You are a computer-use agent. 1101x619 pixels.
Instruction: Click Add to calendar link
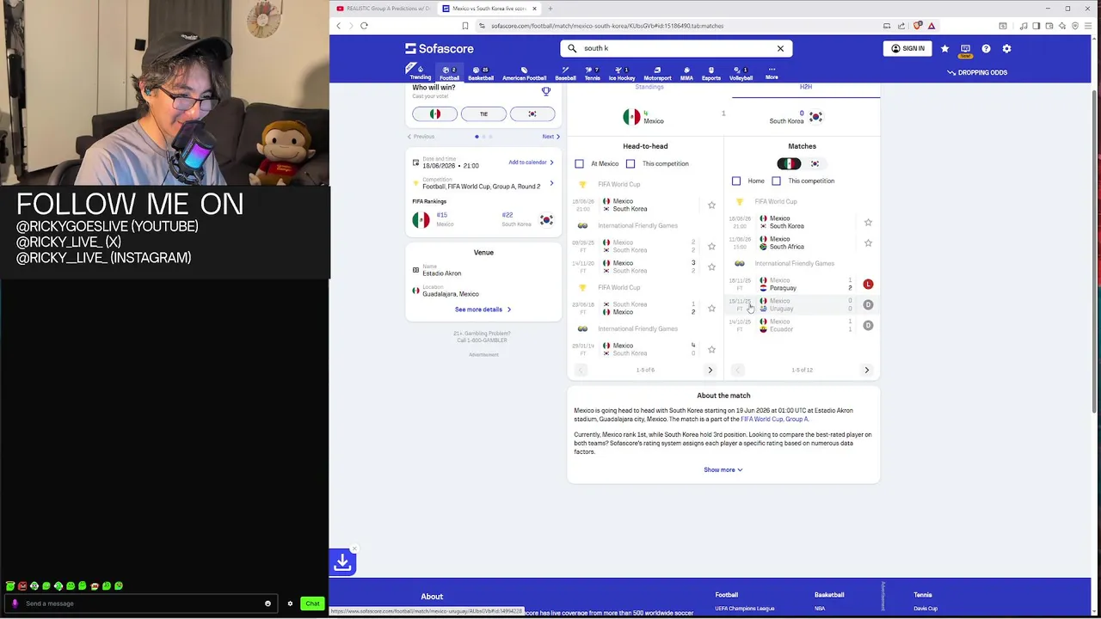[x=531, y=162]
